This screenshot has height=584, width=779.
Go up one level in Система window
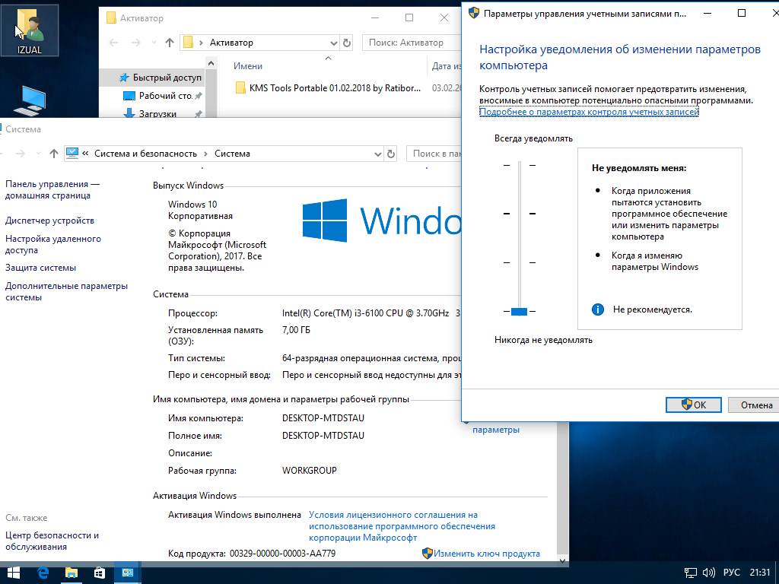[54, 154]
